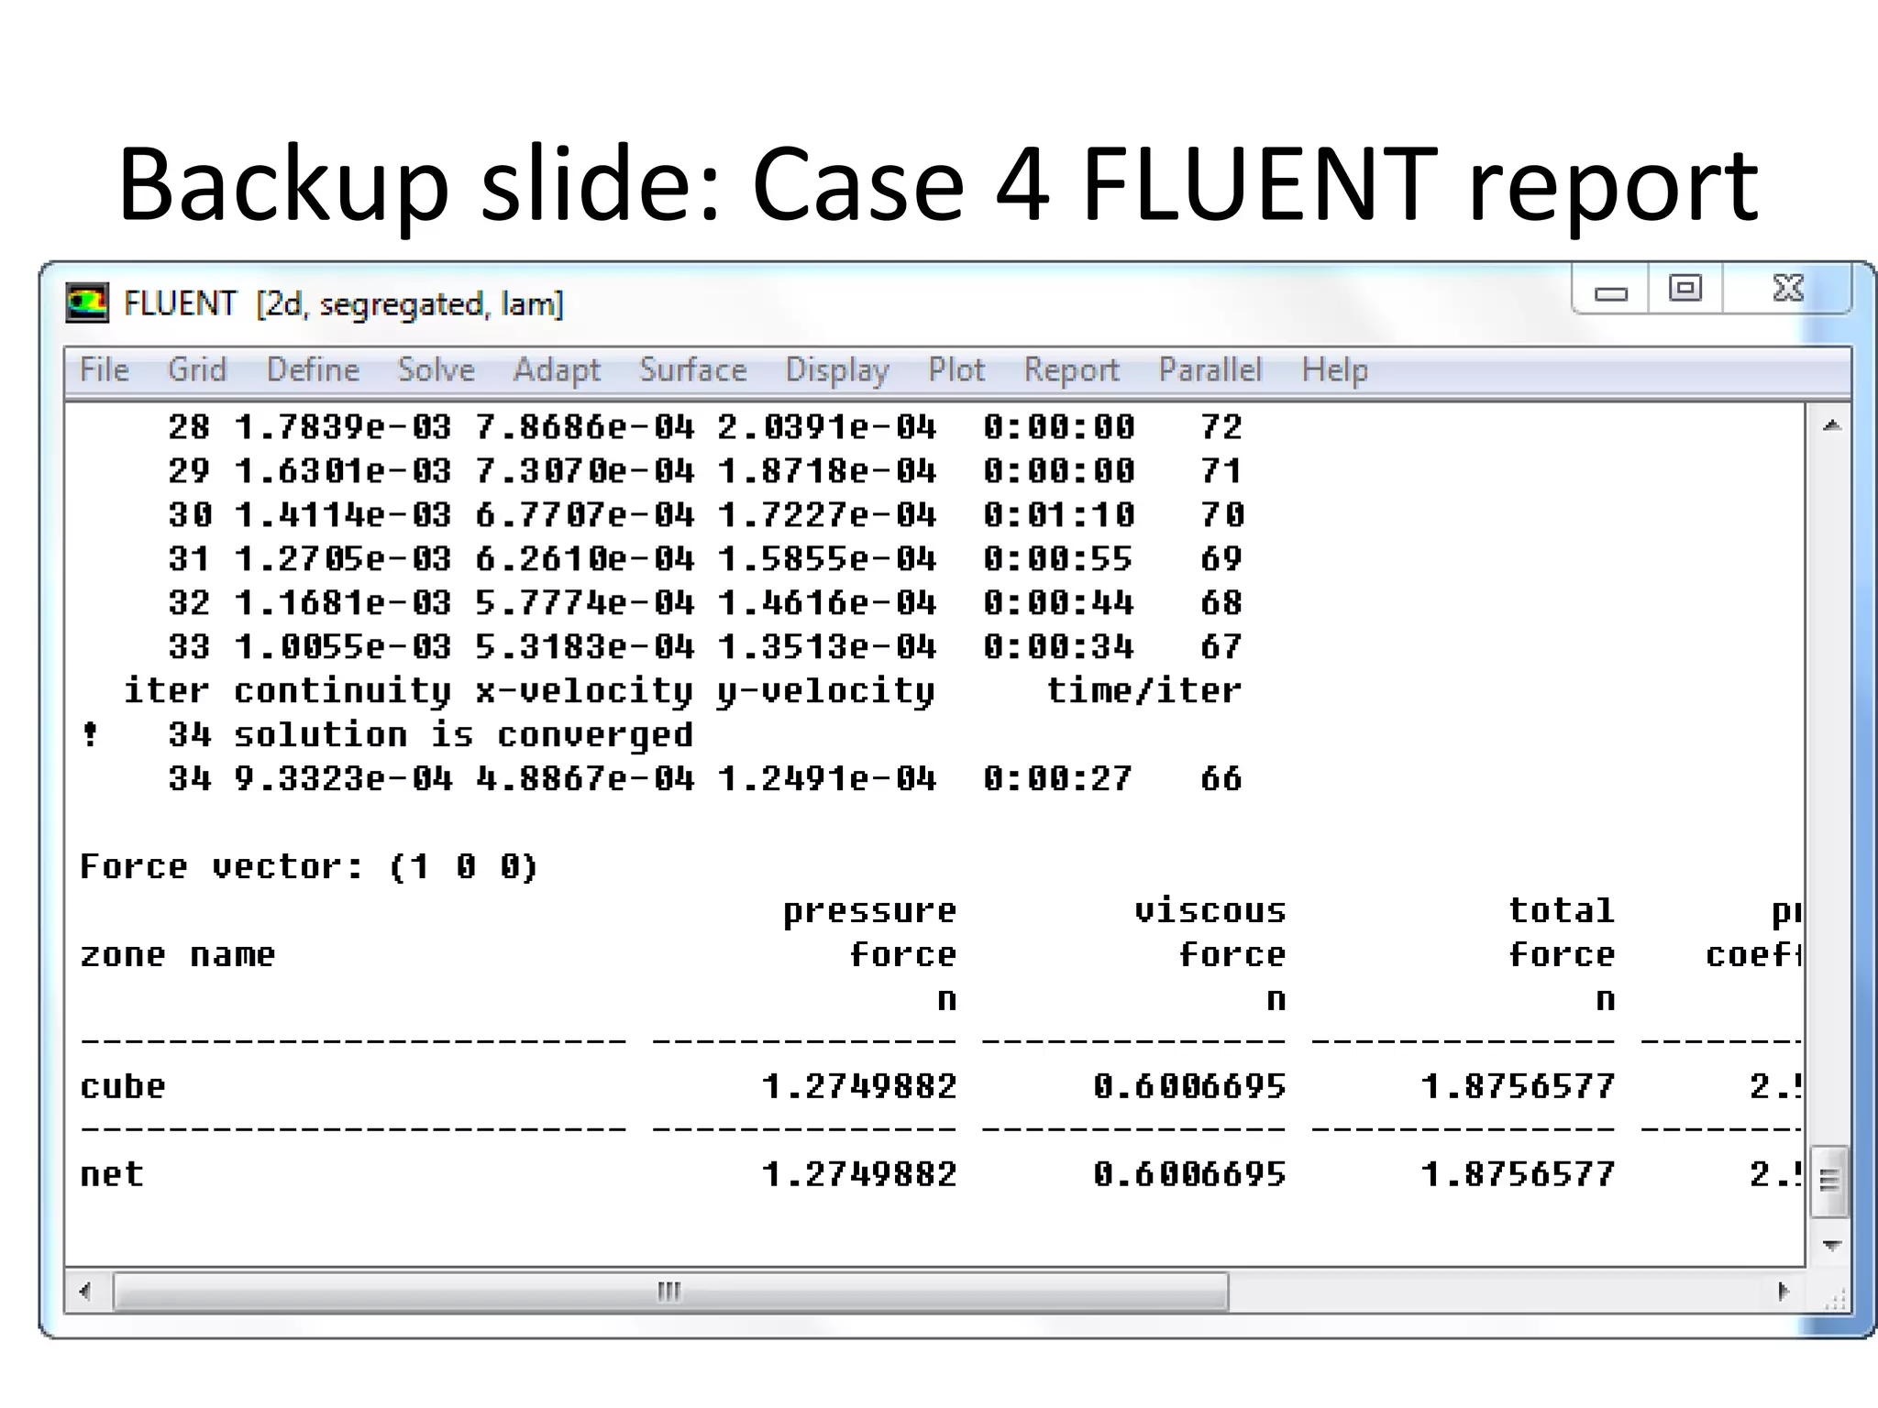Click the vertical scrollbar up arrow

[1831, 425]
